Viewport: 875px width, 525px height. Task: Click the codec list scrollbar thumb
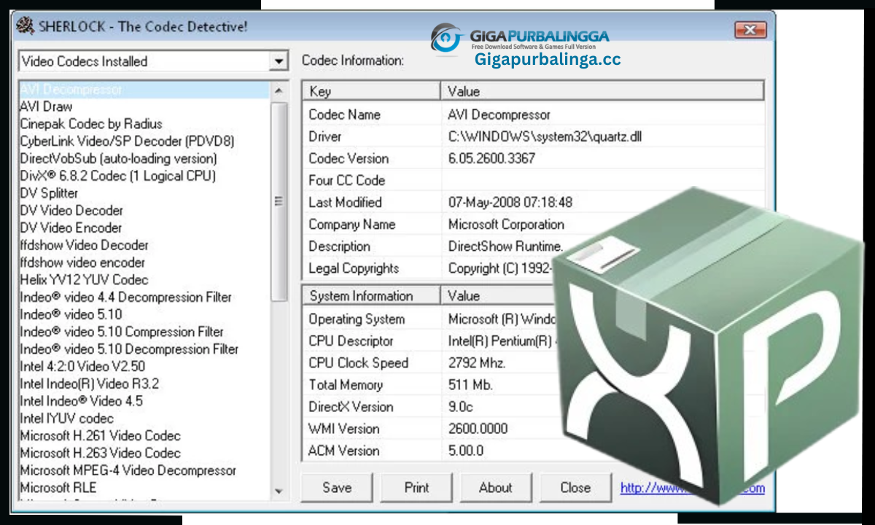[x=279, y=202]
